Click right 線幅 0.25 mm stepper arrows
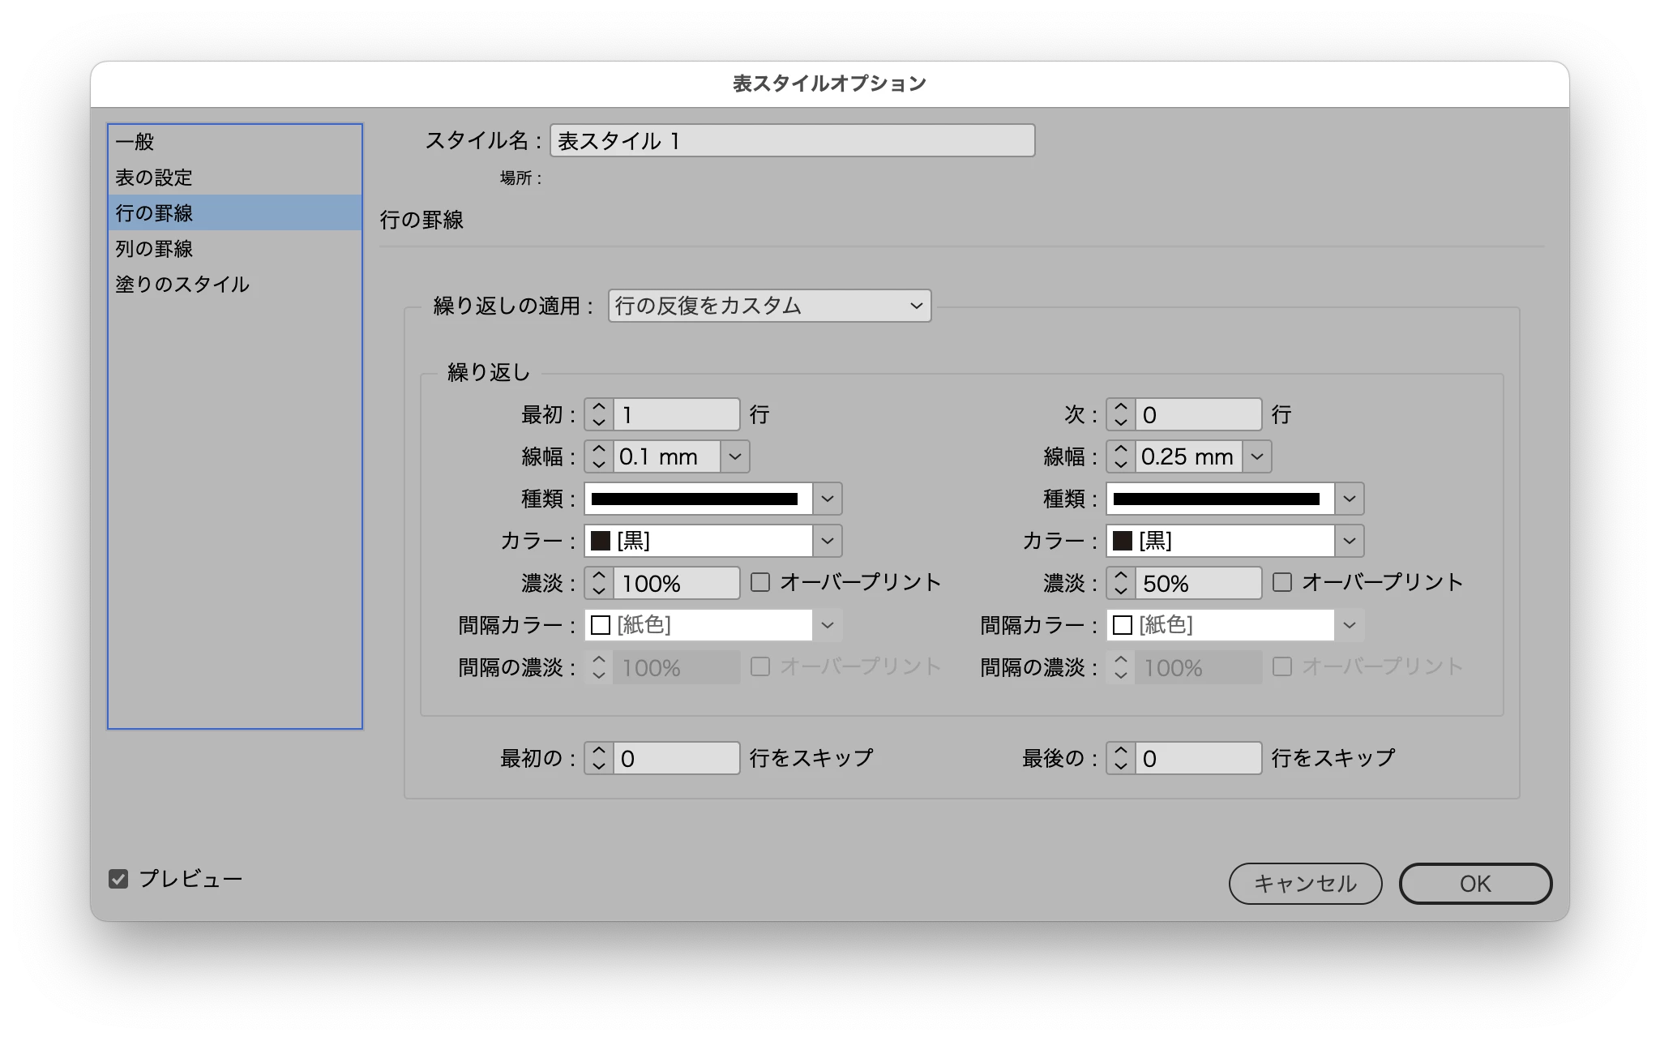Image resolution: width=1660 pixels, height=1041 pixels. [x=1121, y=456]
